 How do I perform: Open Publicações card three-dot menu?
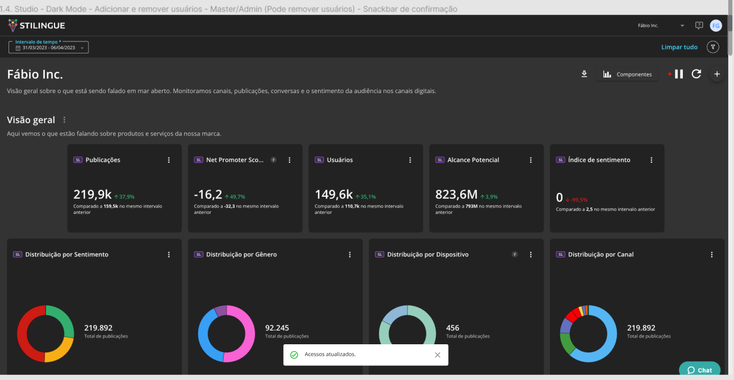pos(169,160)
